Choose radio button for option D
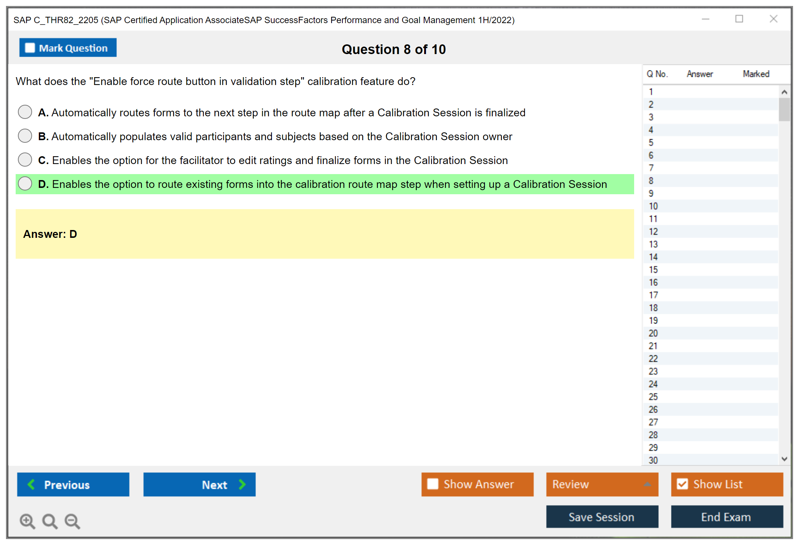Viewport: 802px width, 548px height. (25, 183)
